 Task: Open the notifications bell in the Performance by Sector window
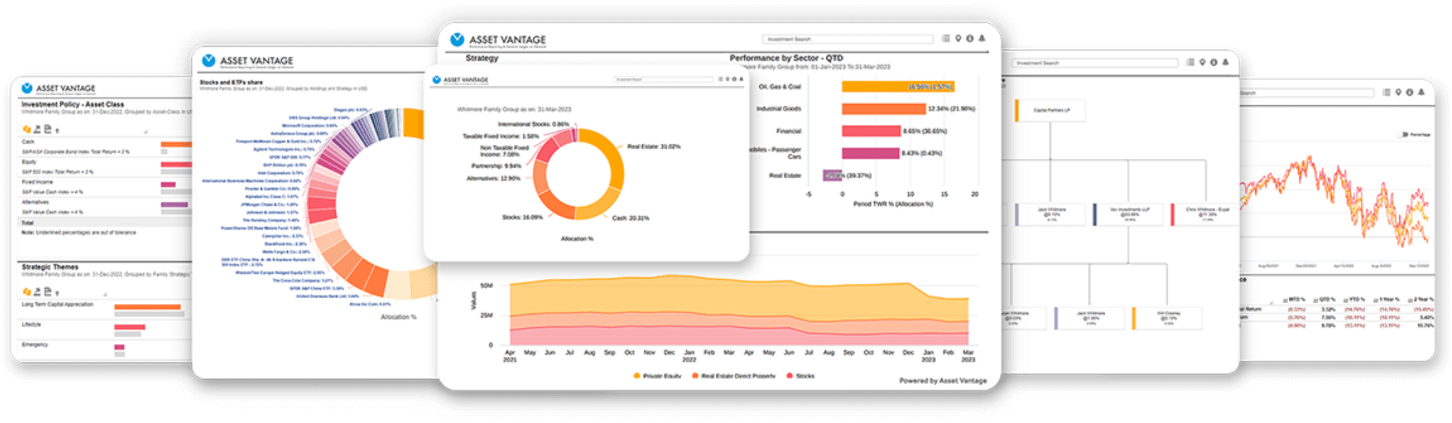(x=982, y=38)
